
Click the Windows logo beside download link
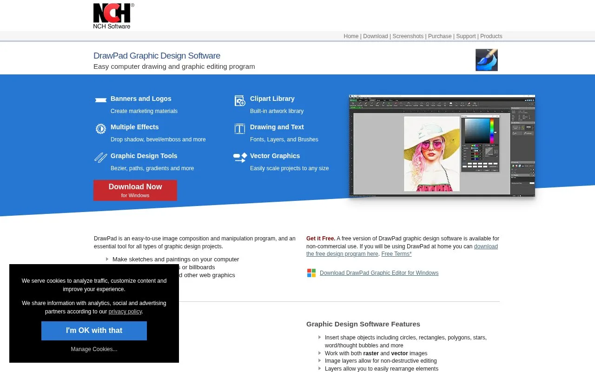(x=311, y=273)
